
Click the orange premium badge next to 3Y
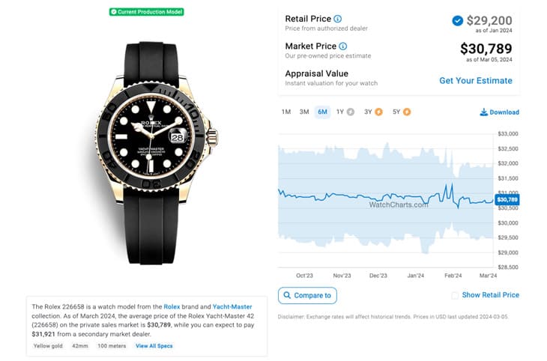click(378, 112)
